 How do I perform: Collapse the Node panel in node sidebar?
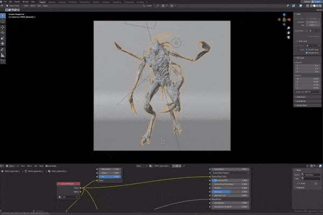pos(298,170)
